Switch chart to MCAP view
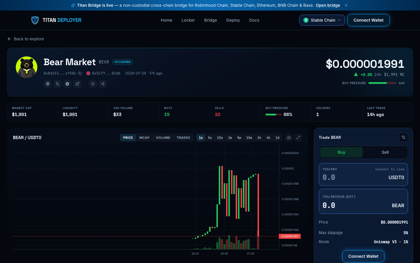 coord(144,138)
